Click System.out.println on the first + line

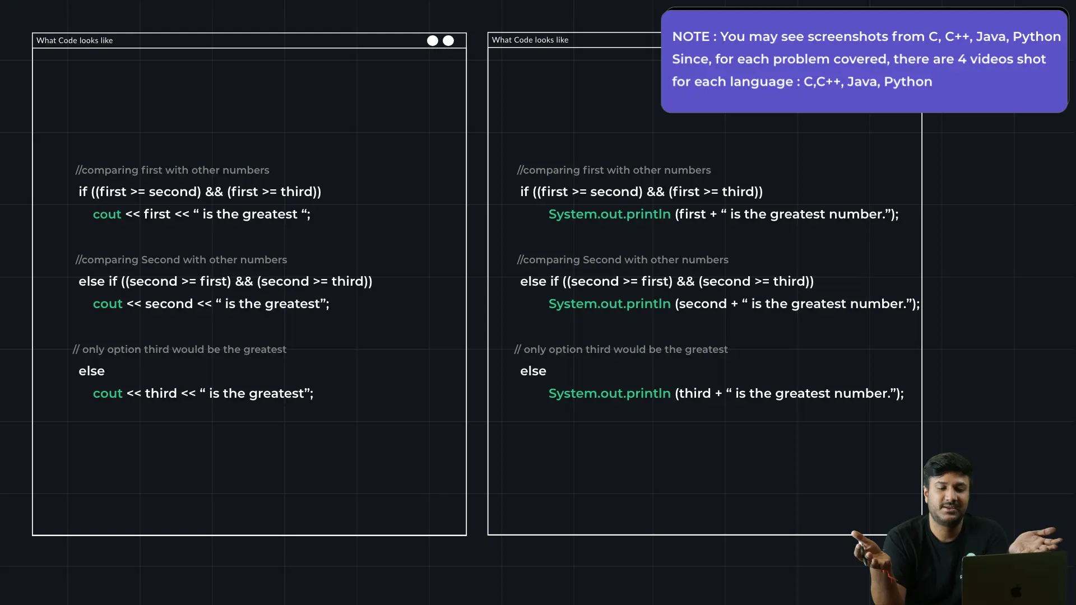(609, 215)
